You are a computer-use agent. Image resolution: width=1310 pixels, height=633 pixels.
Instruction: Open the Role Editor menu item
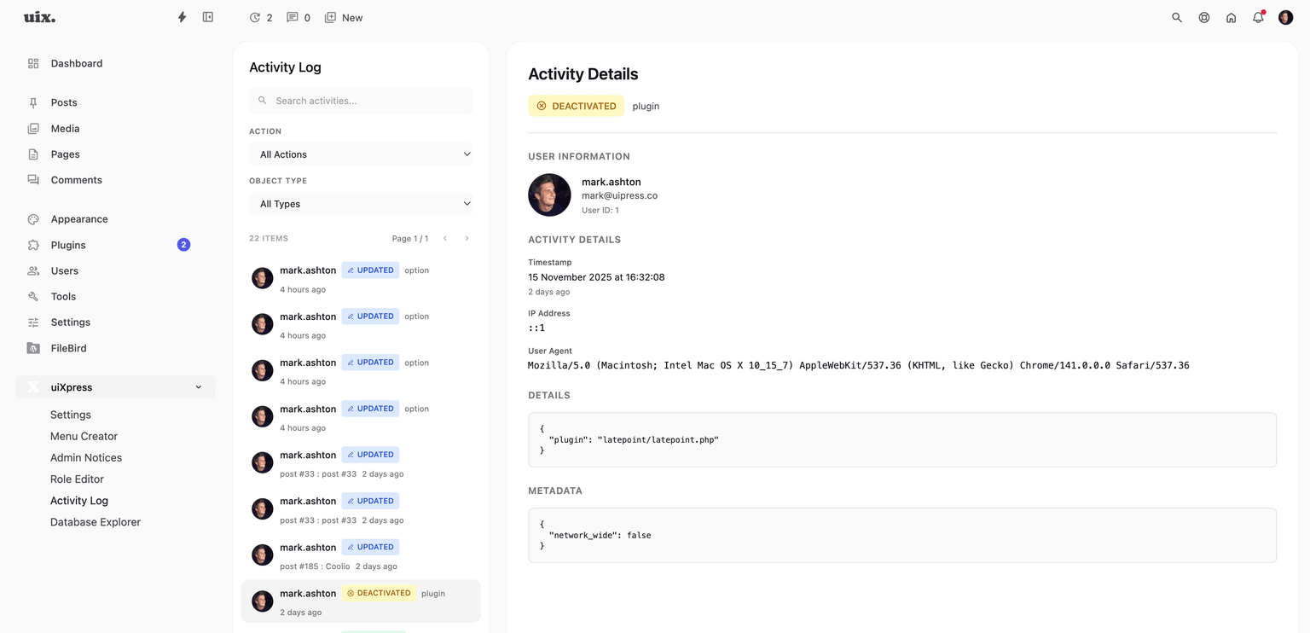[x=77, y=479]
